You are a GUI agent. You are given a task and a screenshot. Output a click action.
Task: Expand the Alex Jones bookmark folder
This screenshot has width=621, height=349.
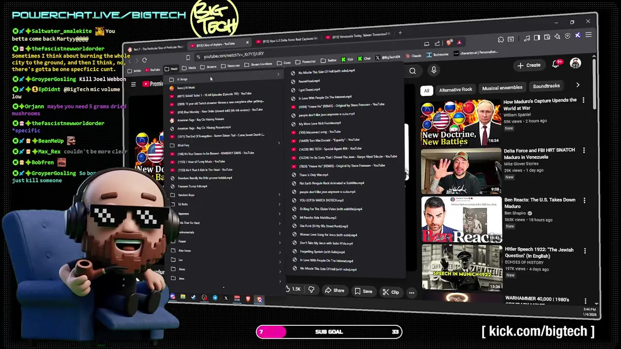click(226, 251)
